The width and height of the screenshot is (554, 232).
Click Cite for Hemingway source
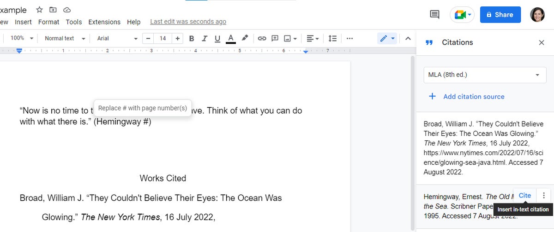[x=525, y=196]
